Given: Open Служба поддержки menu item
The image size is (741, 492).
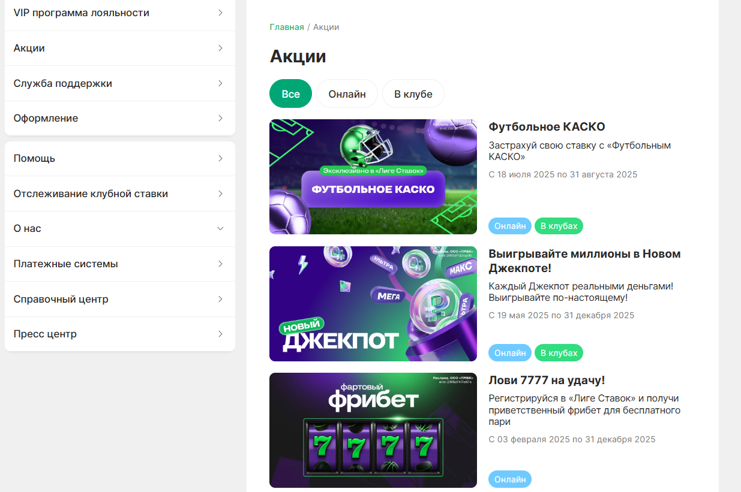Looking at the screenshot, I should click(120, 83).
